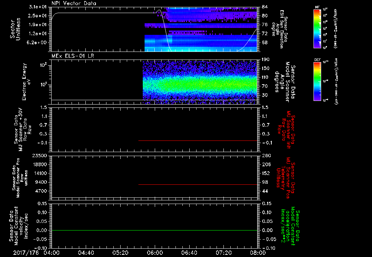Click the '98' telemetry tick value
Screen dimensions: 372x257
coord(265,182)
